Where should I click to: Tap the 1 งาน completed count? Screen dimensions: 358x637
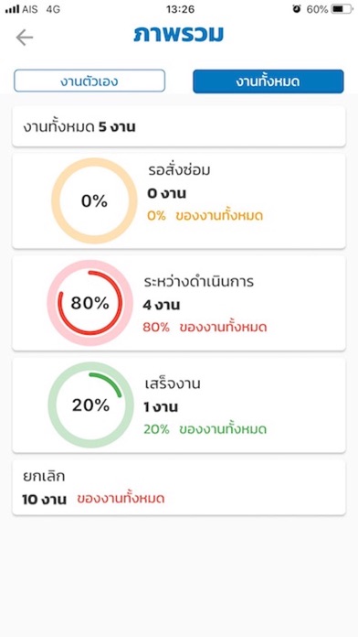pos(161,407)
